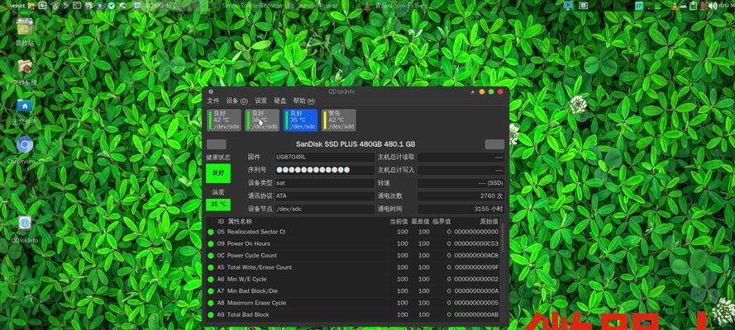Select the Power On Hours row name

coord(248,244)
